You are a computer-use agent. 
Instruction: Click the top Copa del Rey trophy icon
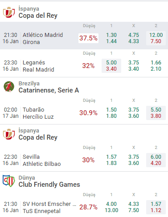click(x=9, y=12)
